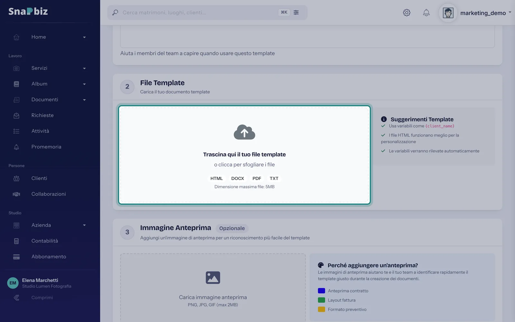Click the Richieste inbox icon

[x=16, y=116]
